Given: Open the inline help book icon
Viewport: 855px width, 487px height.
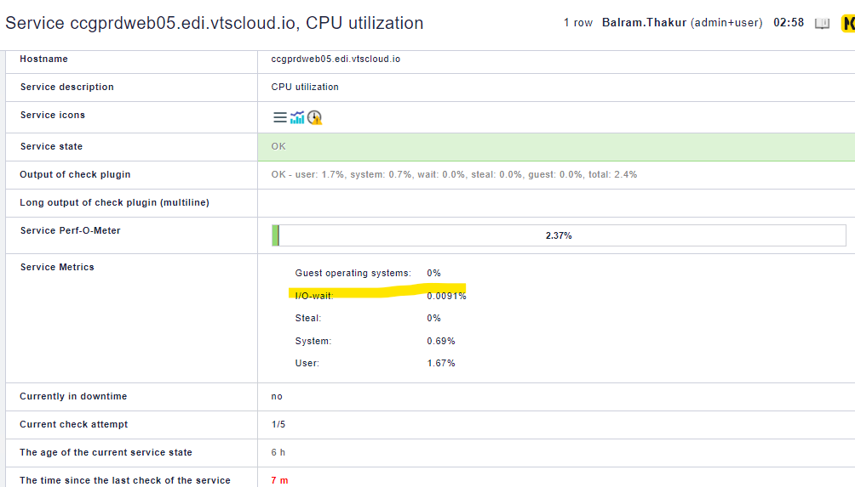Looking at the screenshot, I should coord(822,23).
